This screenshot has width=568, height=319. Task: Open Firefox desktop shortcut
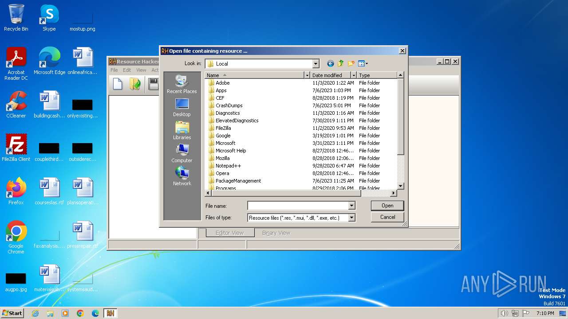(x=16, y=191)
